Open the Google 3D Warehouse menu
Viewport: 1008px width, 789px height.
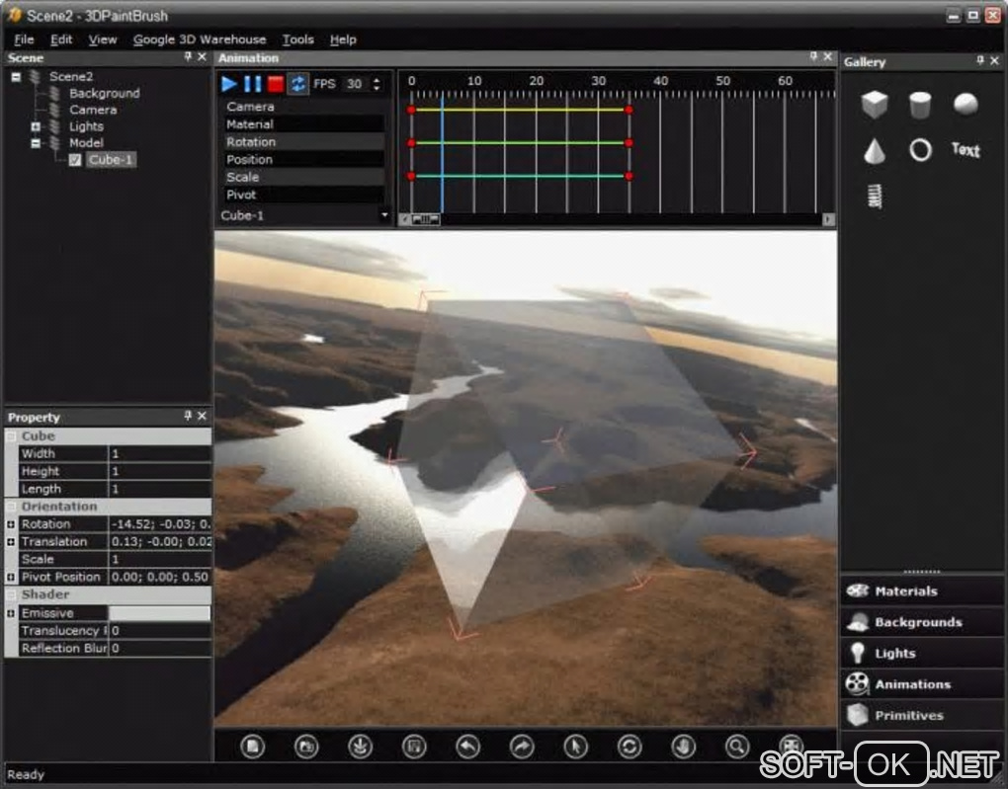coord(200,39)
